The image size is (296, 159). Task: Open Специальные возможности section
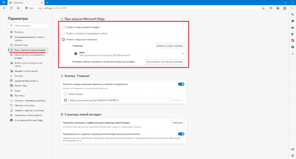(x=28, y=115)
